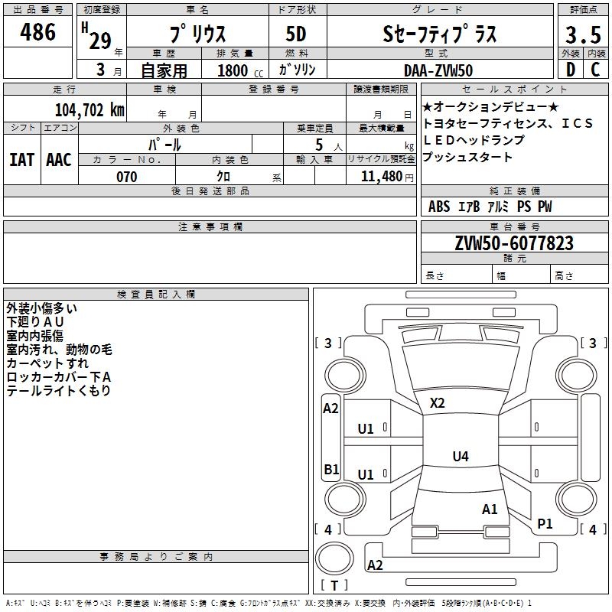Click the note ロッカーカバー下A

pos(59,376)
